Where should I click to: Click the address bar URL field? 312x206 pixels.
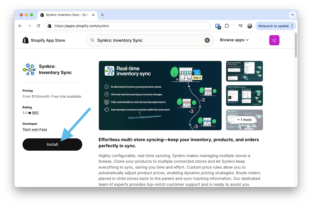pos(128,26)
